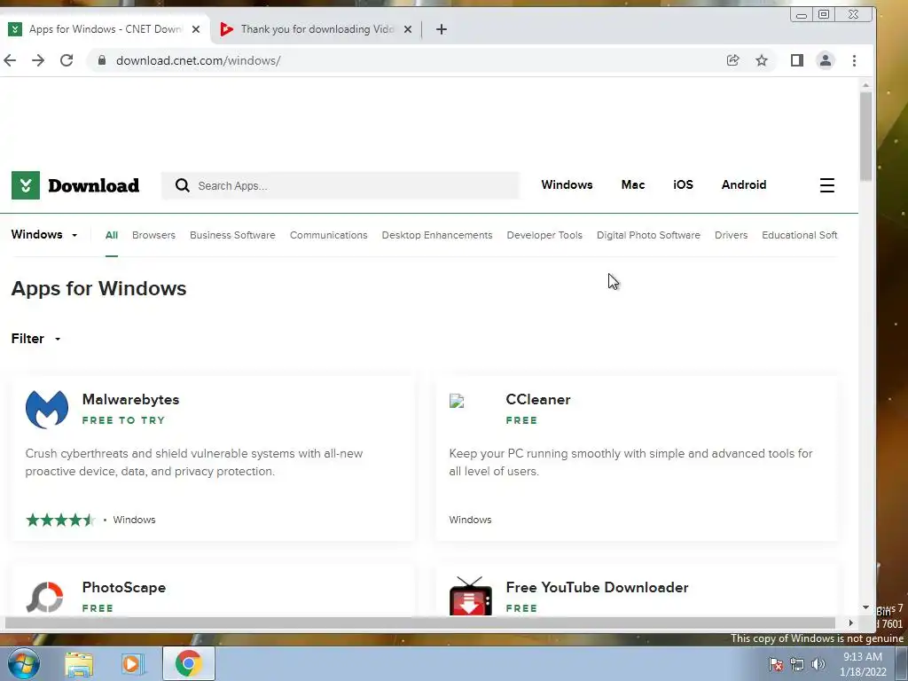Close the Apps for Windows tab

(x=196, y=29)
